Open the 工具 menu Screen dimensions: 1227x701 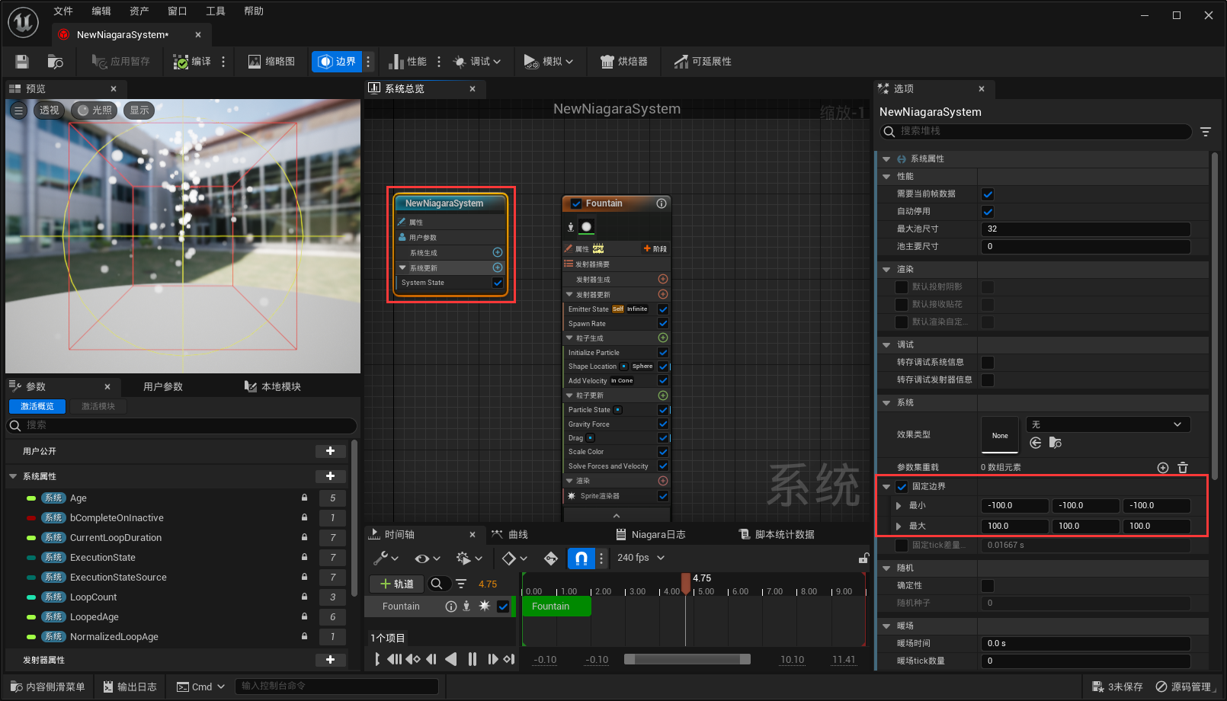coord(216,11)
